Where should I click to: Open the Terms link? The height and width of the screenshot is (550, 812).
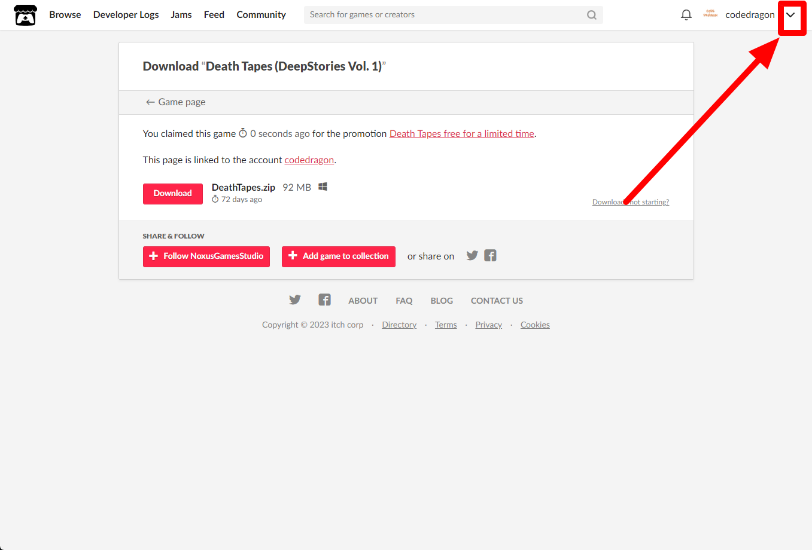(x=446, y=325)
